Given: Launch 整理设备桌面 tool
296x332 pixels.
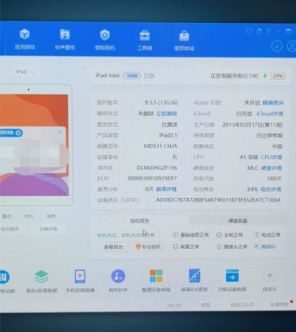Looking at the screenshot, I should click(x=156, y=281).
